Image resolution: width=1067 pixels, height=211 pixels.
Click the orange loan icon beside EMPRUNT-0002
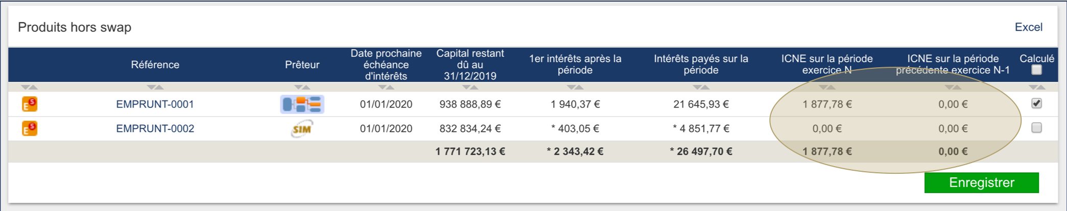pyautogui.click(x=30, y=128)
